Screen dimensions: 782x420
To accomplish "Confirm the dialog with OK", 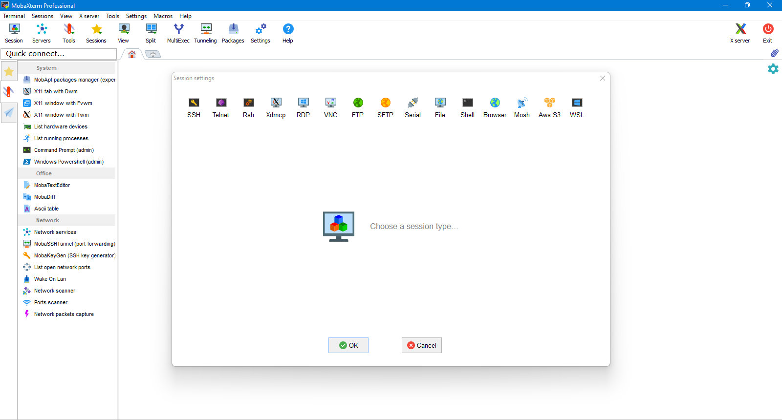I will [348, 345].
